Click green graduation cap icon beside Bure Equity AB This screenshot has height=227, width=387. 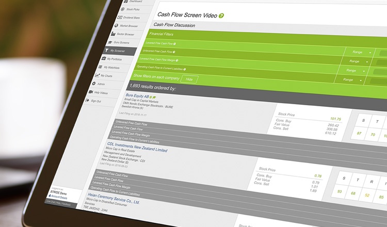[x=154, y=98]
